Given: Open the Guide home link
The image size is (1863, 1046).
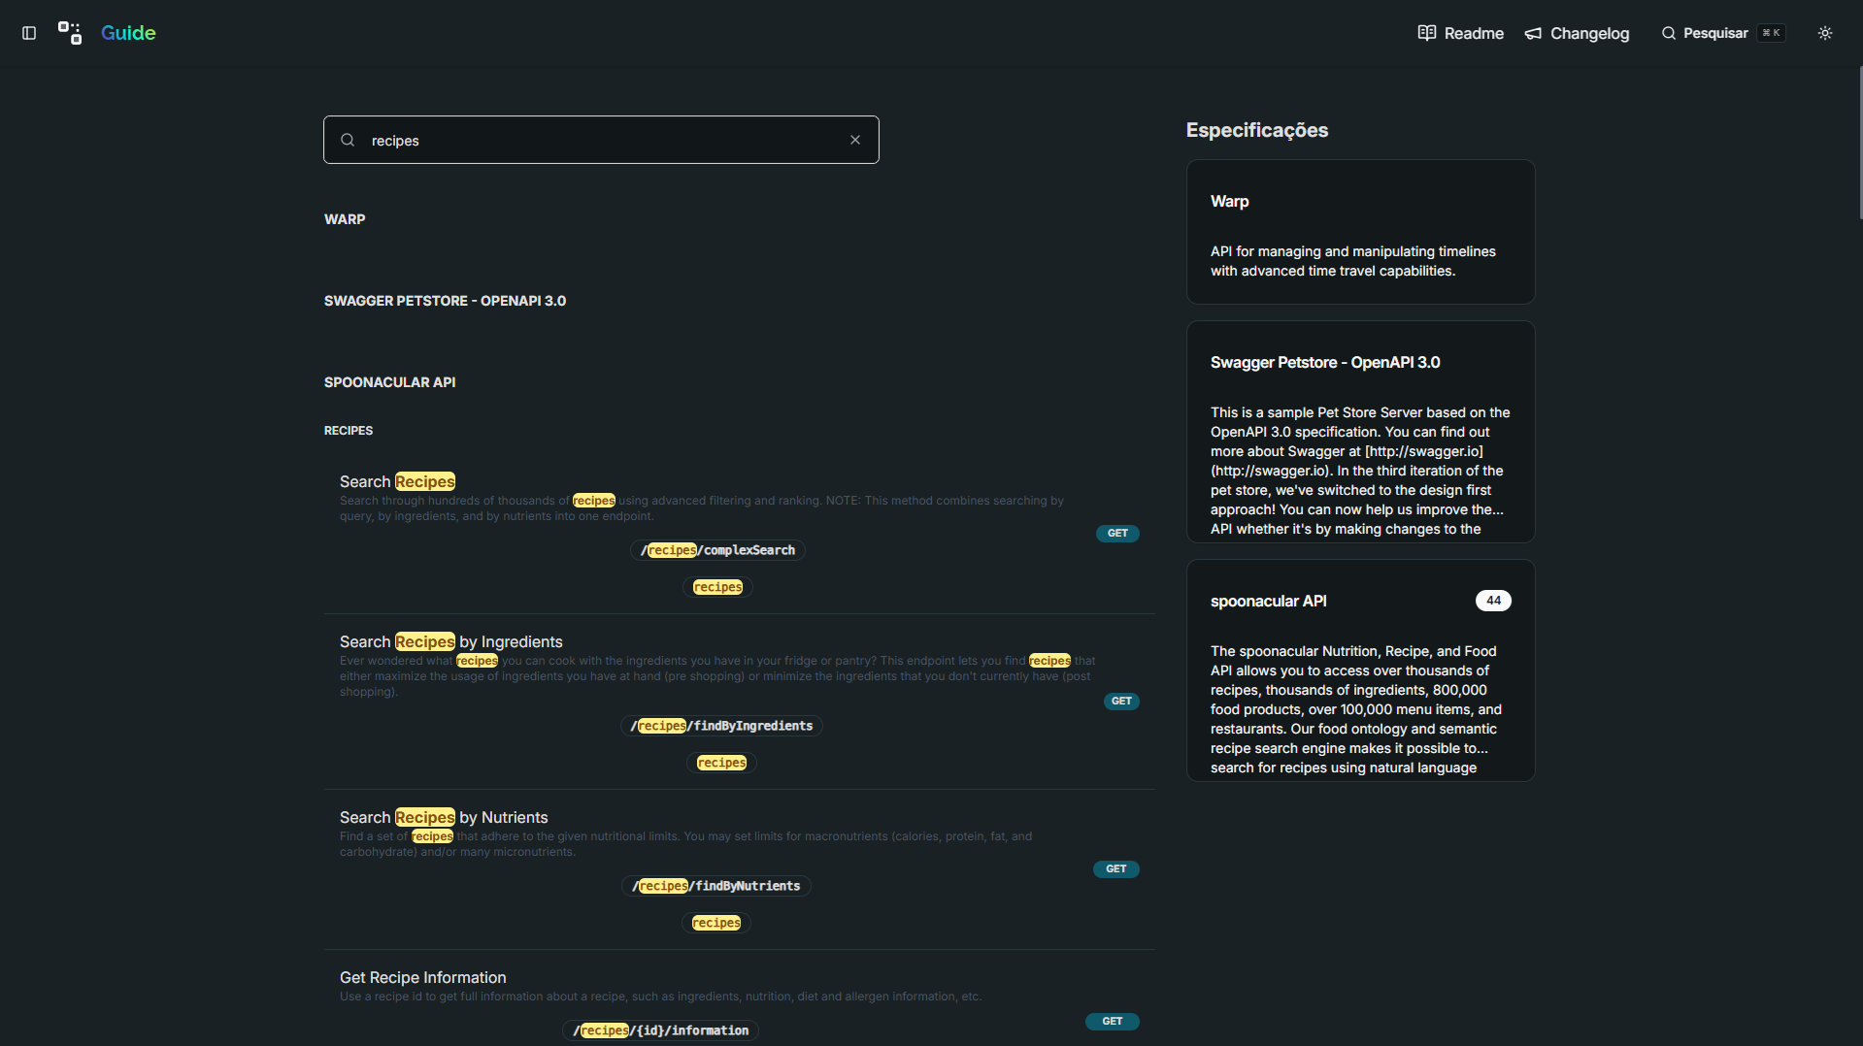Looking at the screenshot, I should pos(128,33).
